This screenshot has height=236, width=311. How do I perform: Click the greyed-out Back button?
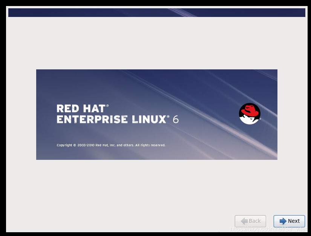250,221
